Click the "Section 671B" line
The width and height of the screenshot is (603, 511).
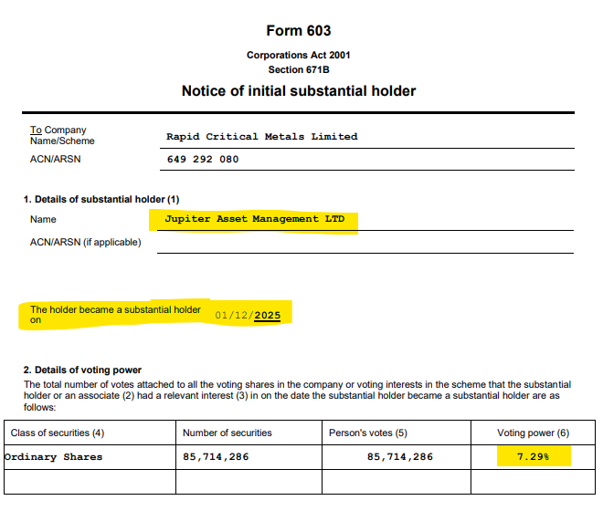pyautogui.click(x=298, y=69)
